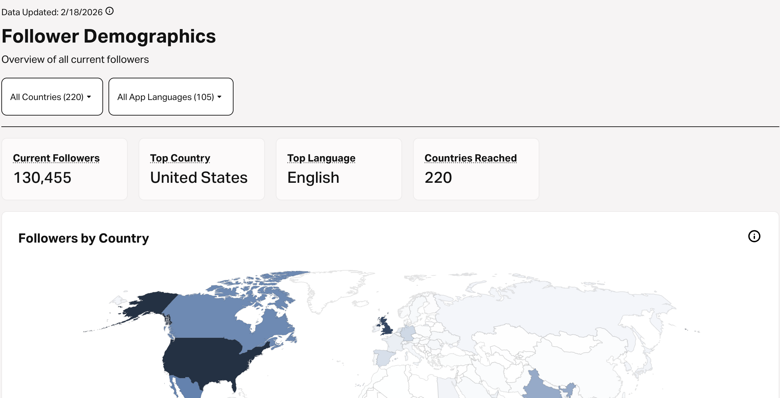Screen dimensions: 780x398
Task: Click the info icon beside Data Updated
Action: [x=109, y=11]
